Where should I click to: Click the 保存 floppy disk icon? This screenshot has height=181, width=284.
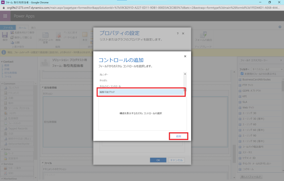[x=5, y=36]
